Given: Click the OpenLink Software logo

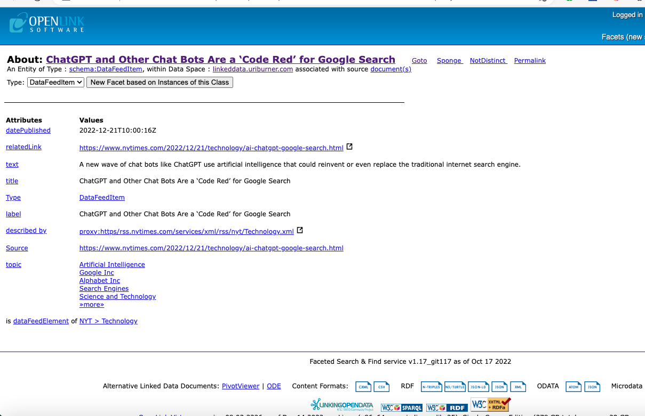Looking at the screenshot, I should point(47,23).
